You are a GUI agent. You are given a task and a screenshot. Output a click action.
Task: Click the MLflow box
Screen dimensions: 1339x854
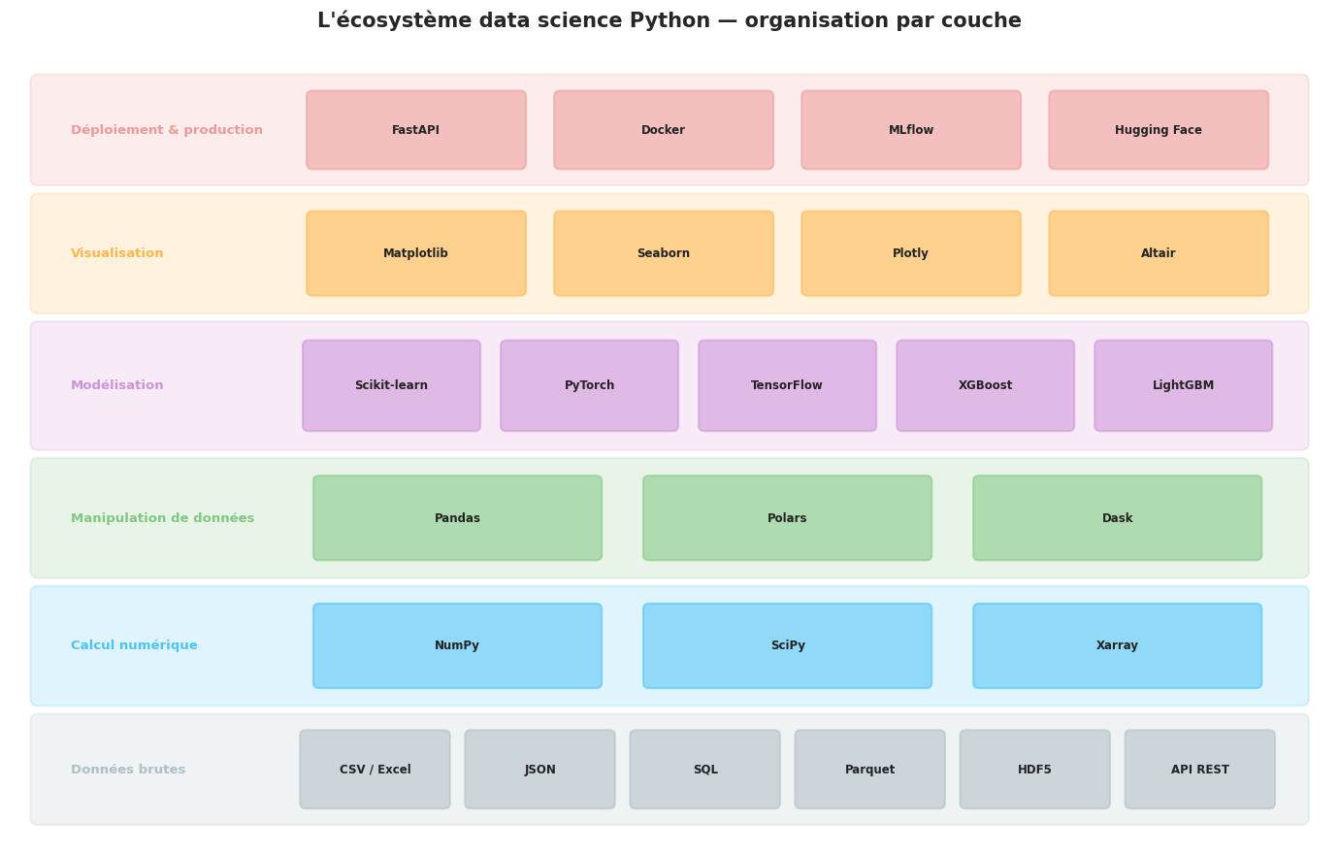coord(911,130)
